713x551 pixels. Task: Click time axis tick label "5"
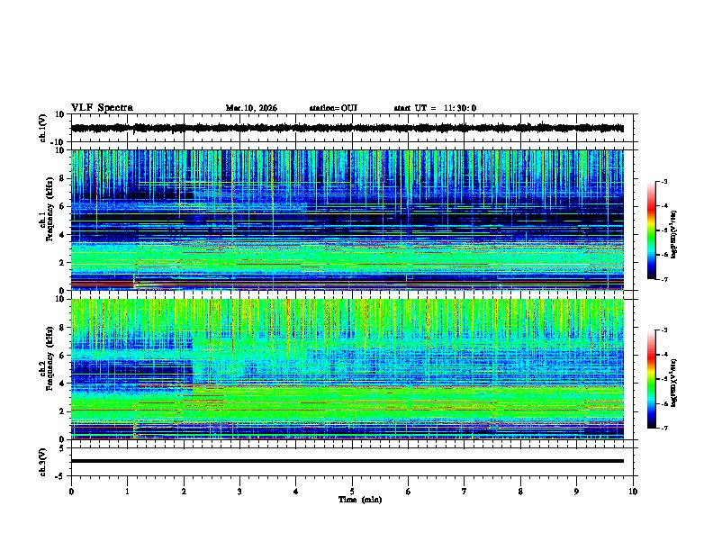click(x=352, y=492)
